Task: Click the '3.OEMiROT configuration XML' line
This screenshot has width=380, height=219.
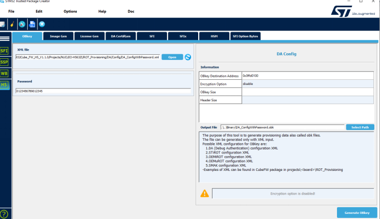Action: 228,157
